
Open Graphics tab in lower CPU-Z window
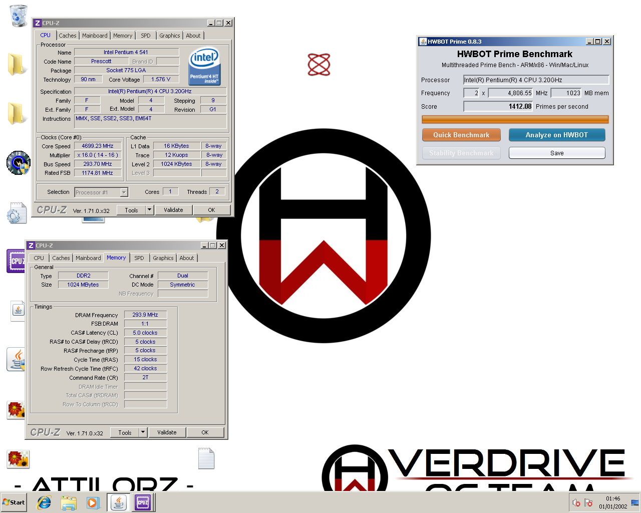pos(163,258)
